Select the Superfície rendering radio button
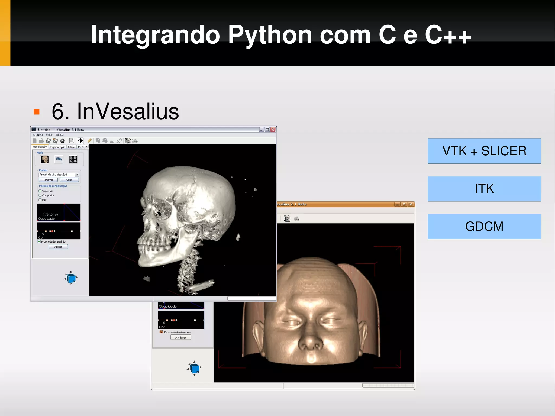The width and height of the screenshot is (555, 416). (x=40, y=191)
